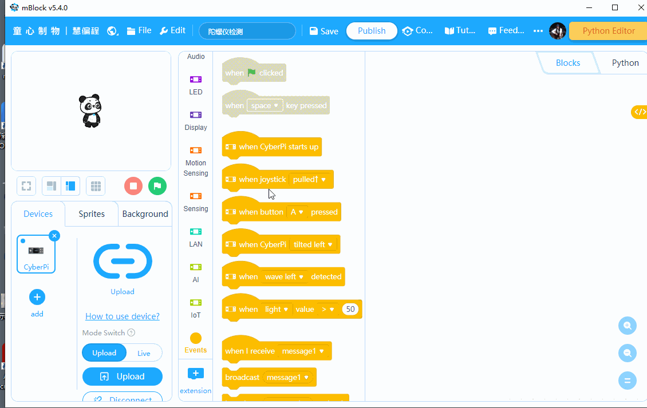Image resolution: width=647 pixels, height=408 pixels.
Task: Open the File menu
Action: [139, 31]
